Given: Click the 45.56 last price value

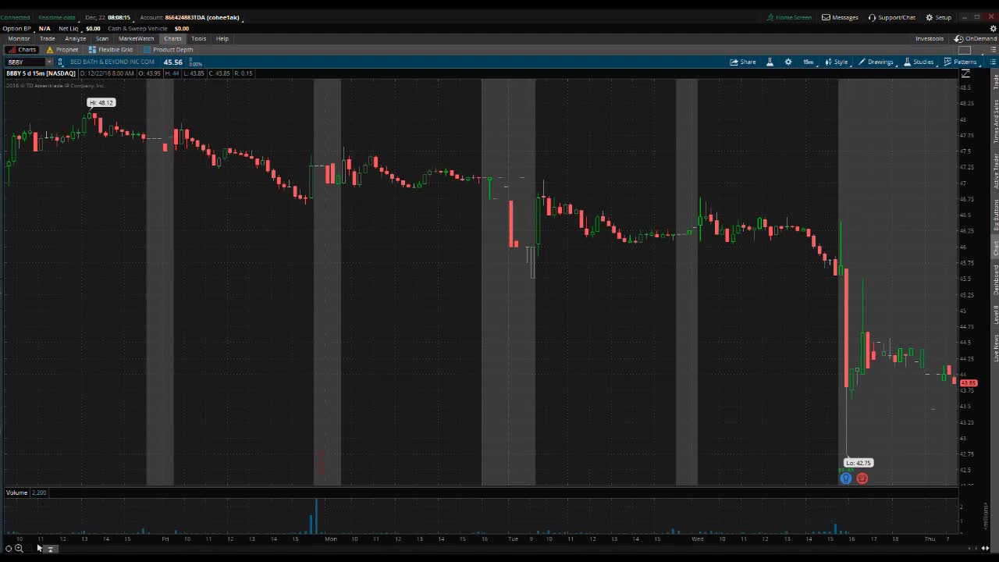Looking at the screenshot, I should [172, 62].
